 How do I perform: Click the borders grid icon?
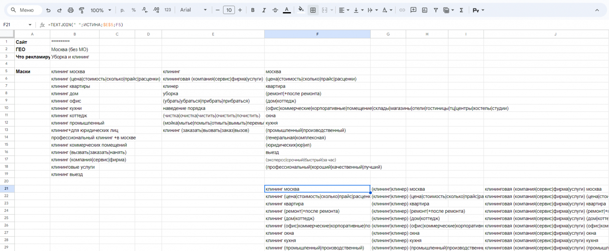click(x=313, y=10)
